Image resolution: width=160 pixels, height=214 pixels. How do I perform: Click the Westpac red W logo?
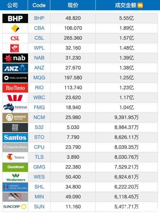point(15,98)
